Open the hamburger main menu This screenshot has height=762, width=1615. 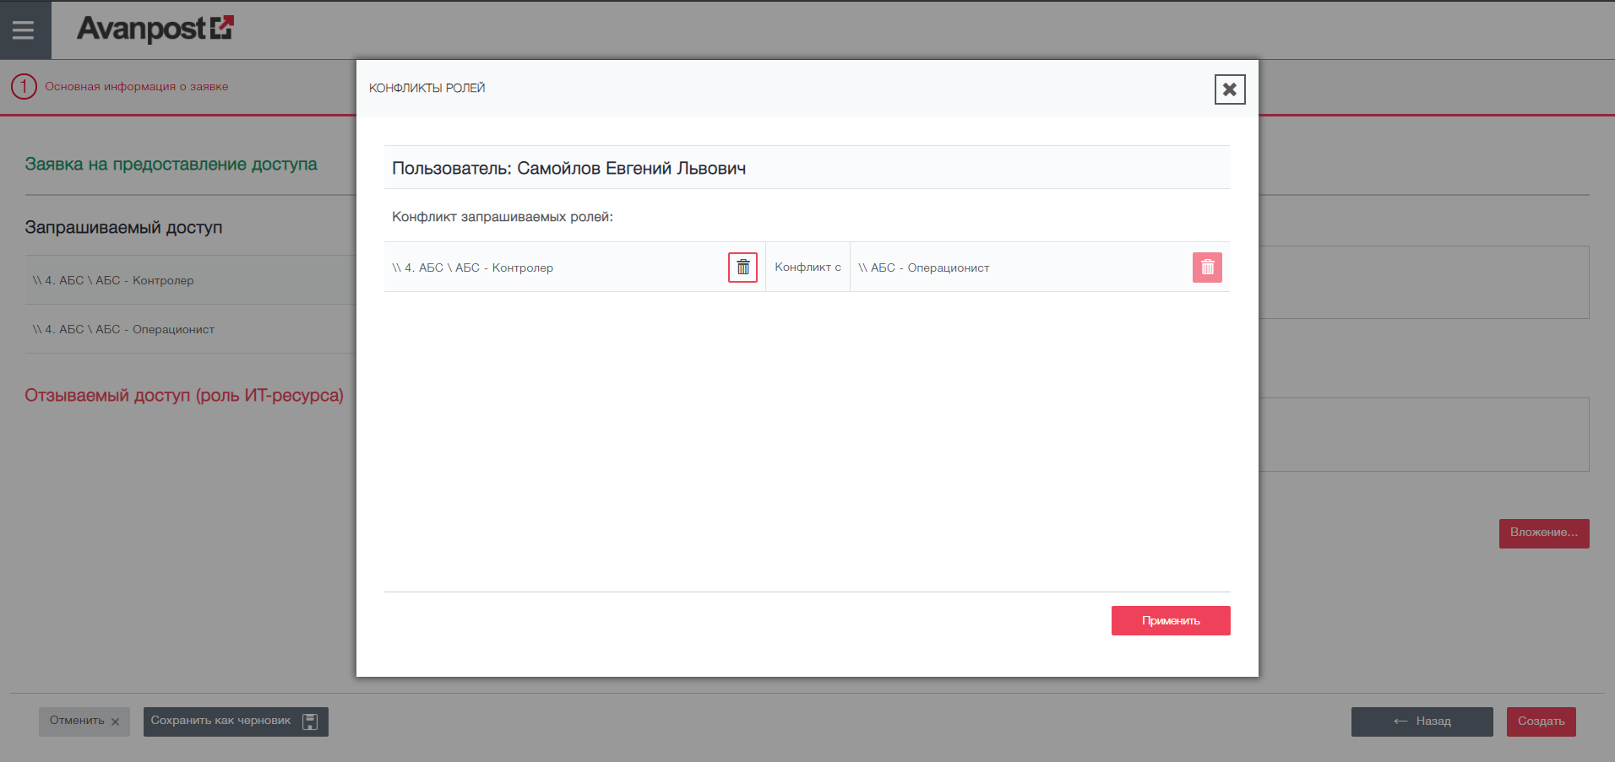24,30
